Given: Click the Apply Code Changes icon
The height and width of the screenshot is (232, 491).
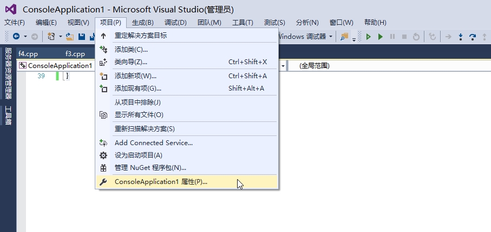Looking at the screenshot, I should 433,37.
